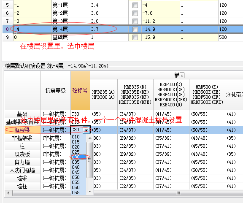Image resolution: width=243 pixels, height=203 pixels.
Task: Click the -14.9 elevation cell
Action: coord(161,29)
